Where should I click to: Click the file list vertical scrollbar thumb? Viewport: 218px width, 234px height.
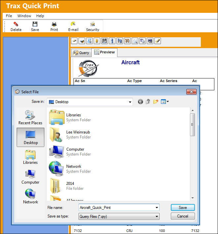193,125
